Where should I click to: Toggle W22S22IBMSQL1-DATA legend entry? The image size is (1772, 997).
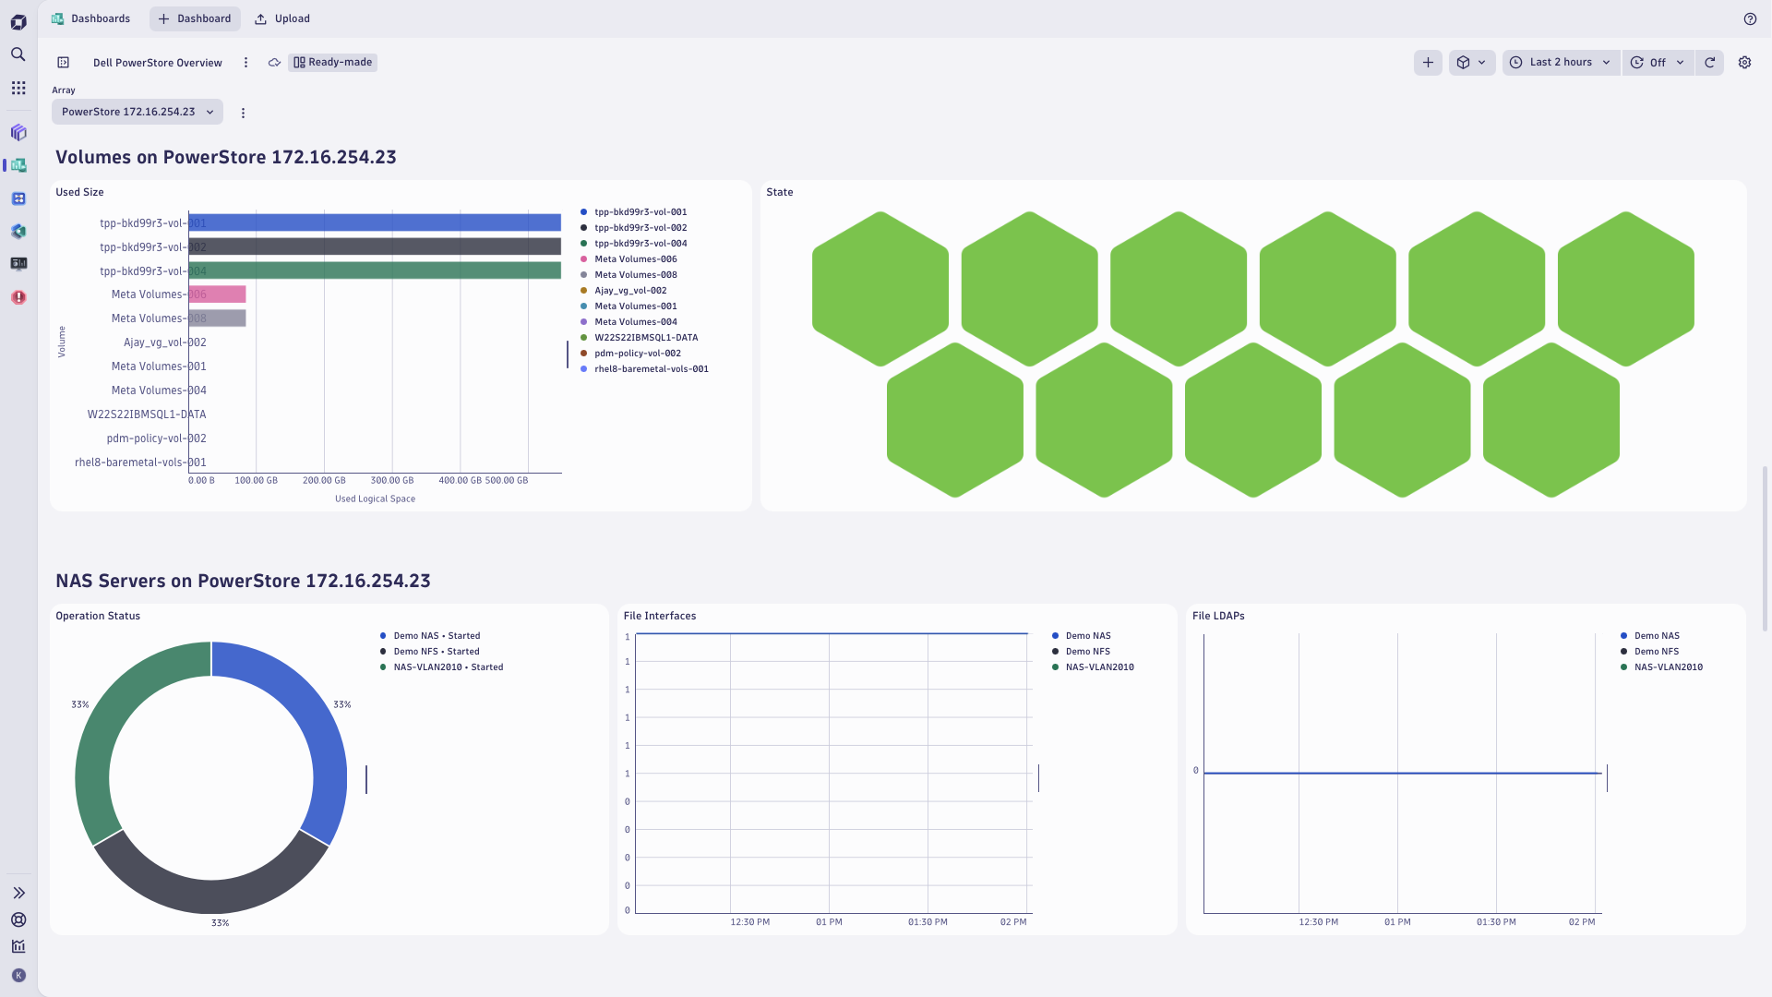pos(640,338)
